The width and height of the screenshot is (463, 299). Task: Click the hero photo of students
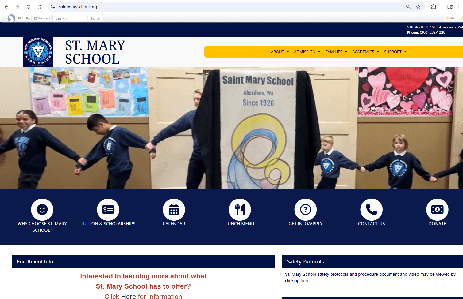(x=231, y=128)
